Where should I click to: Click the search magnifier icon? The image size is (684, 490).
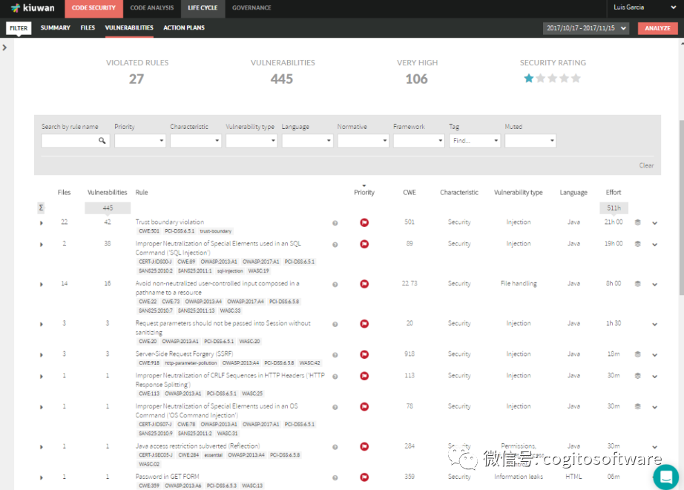(102, 140)
